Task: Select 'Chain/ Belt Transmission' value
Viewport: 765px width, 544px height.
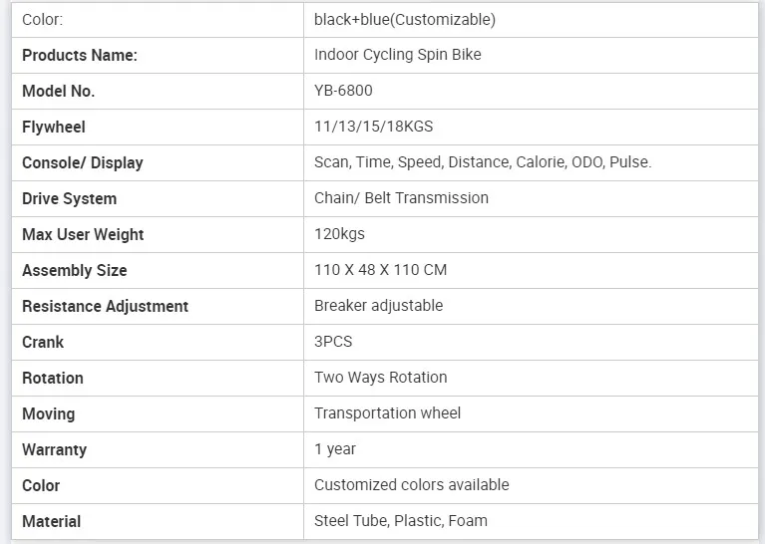Action: click(x=402, y=198)
